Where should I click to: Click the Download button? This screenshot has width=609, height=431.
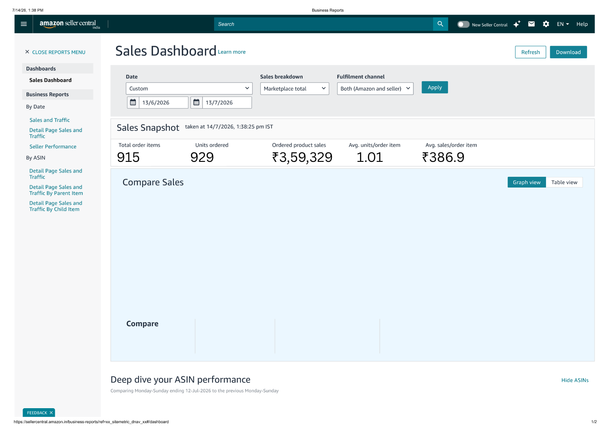coord(568,52)
